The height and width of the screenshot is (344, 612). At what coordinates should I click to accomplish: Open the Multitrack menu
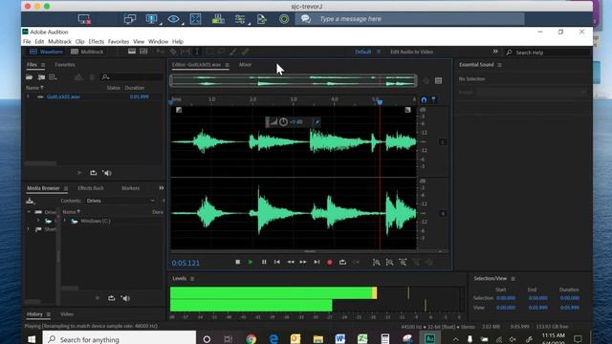point(59,41)
